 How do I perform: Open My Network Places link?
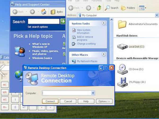(x=87, y=61)
